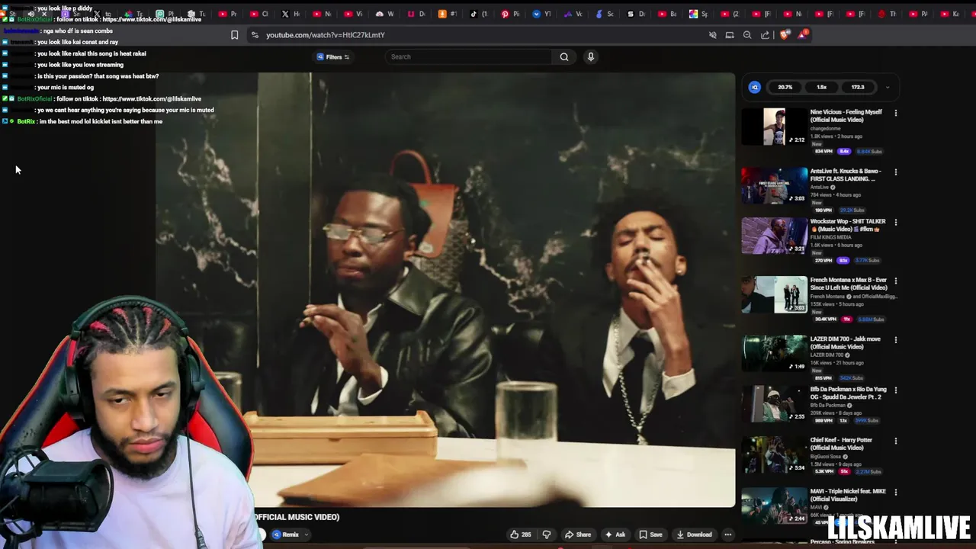Switch to the Pinterest browser tab
Image resolution: width=976 pixels, height=549 pixels.
(509, 14)
